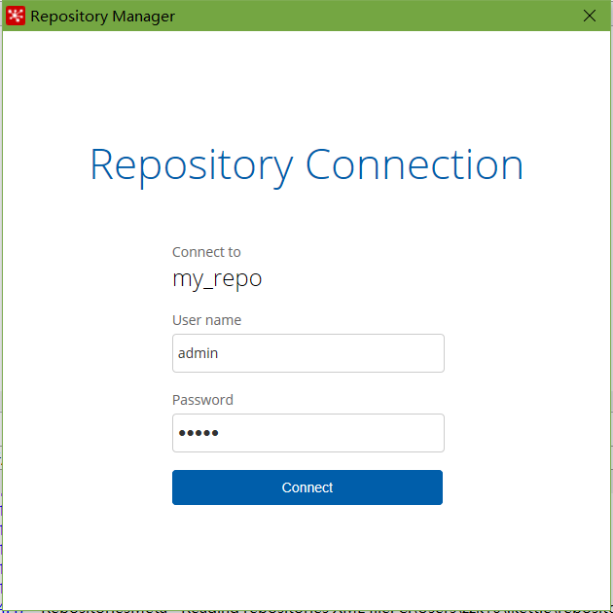Click the User name label
The width and height of the screenshot is (613, 613).
(x=207, y=320)
